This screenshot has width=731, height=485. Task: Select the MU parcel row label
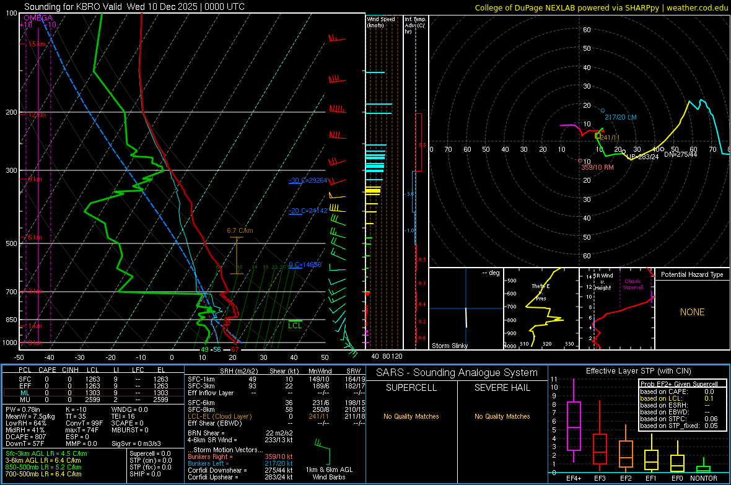tap(25, 400)
